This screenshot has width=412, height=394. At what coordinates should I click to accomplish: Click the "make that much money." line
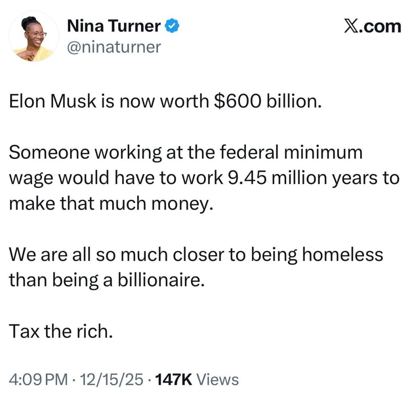point(109,204)
